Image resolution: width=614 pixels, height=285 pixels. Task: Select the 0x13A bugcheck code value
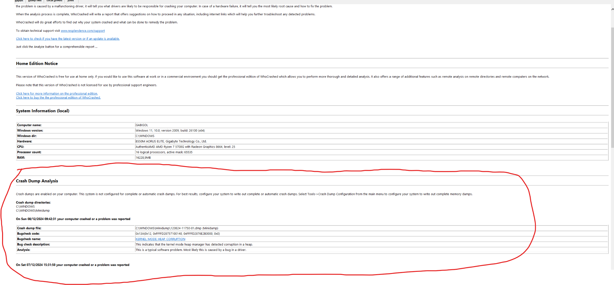coord(177,234)
